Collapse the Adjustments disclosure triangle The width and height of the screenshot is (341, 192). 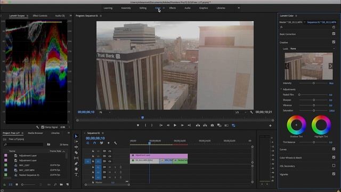pos(281,89)
